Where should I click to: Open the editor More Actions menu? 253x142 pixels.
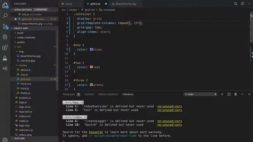click(249, 4)
